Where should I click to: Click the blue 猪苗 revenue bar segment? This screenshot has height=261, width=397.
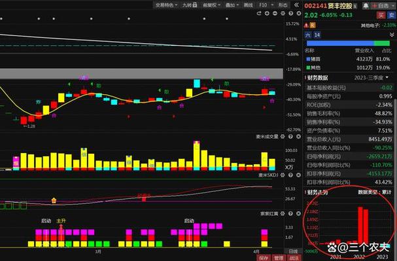[340, 43]
